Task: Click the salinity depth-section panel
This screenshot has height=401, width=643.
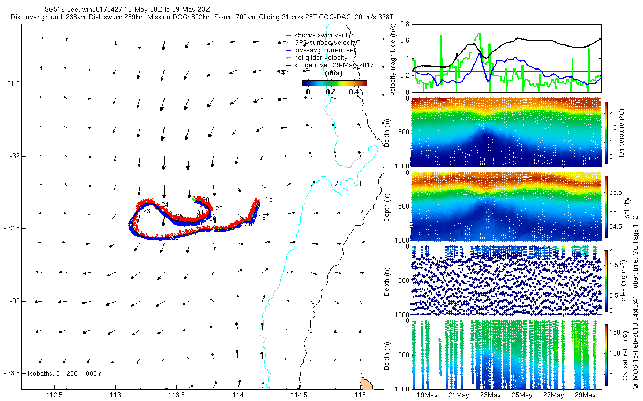Action: (506, 206)
